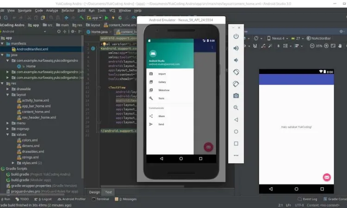Collapse the manifests folder
347x208 pixels.
click(2, 43)
